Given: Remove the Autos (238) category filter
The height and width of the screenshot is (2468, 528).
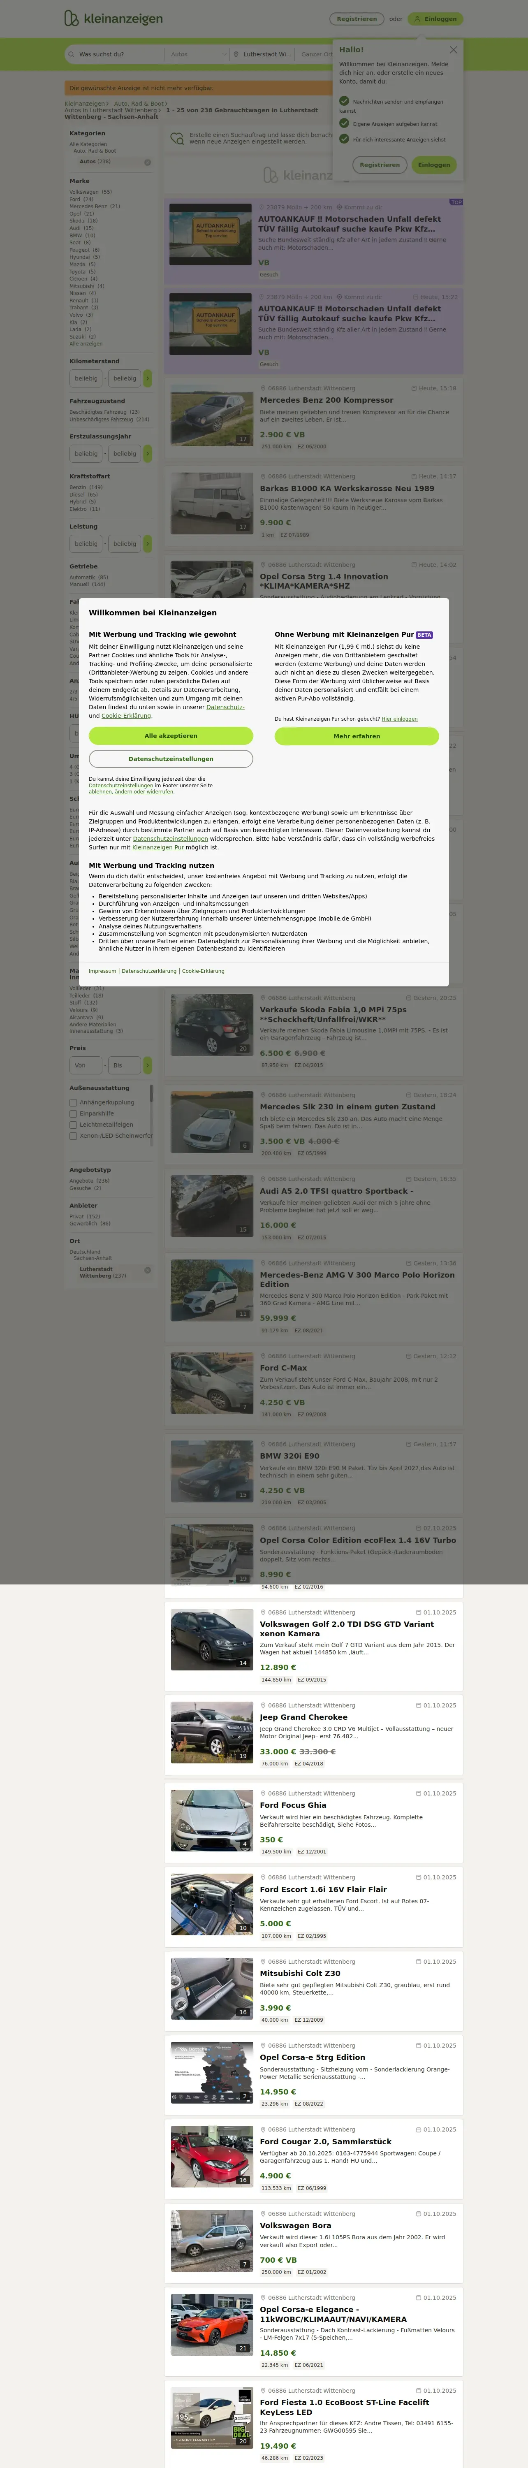Looking at the screenshot, I should click(148, 162).
